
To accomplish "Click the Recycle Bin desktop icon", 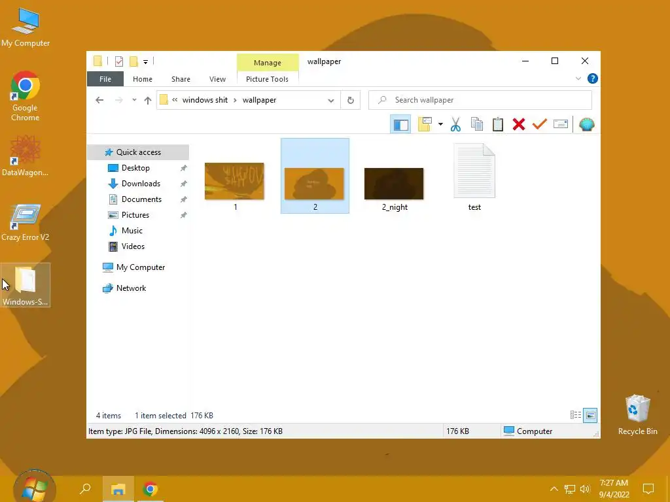I will pyautogui.click(x=637, y=415).
